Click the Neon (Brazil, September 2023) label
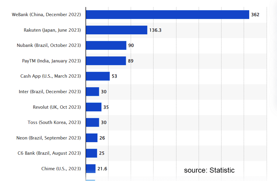The image size is (277, 181). point(49,138)
